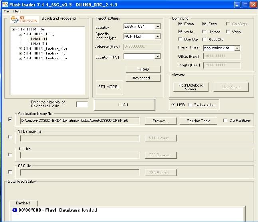The height and width of the screenshot is (222, 258).
Task: Click the ST Ericsson logo
Action: pyautogui.click(x=24, y=20)
